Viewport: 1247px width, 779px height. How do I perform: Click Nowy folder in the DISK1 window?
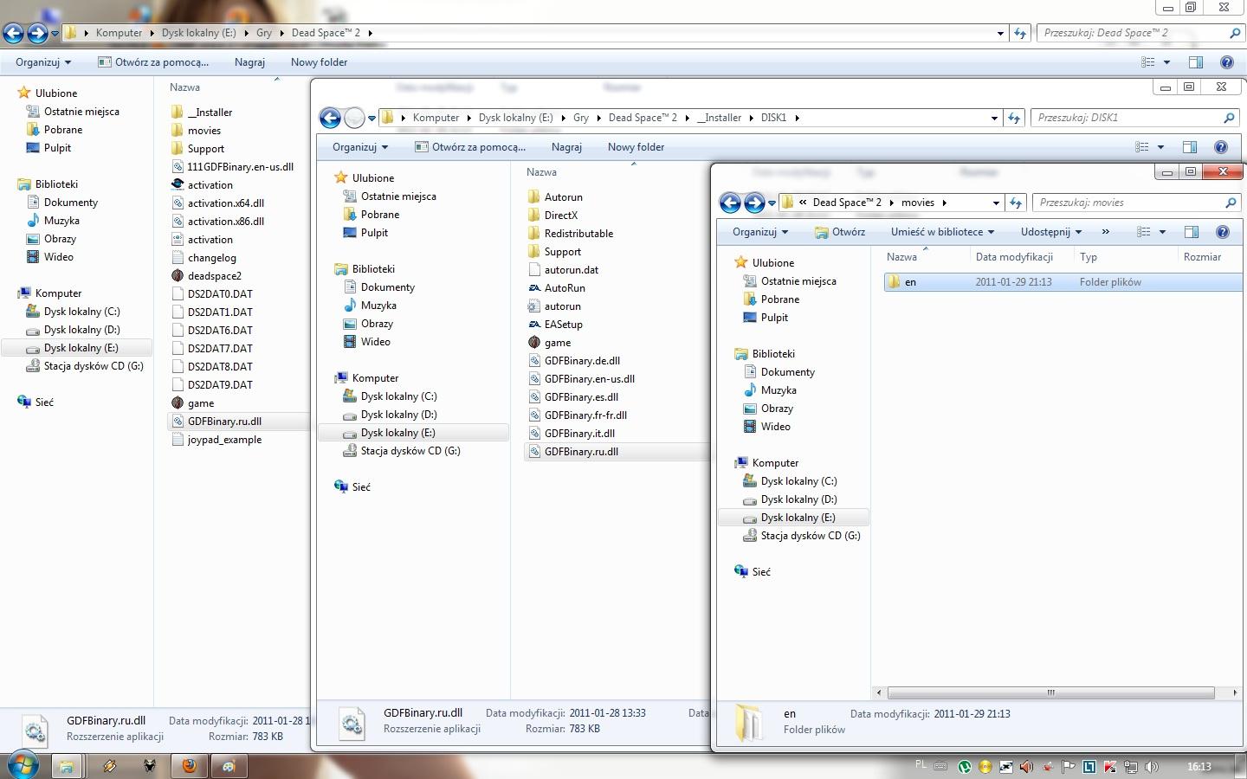(636, 147)
